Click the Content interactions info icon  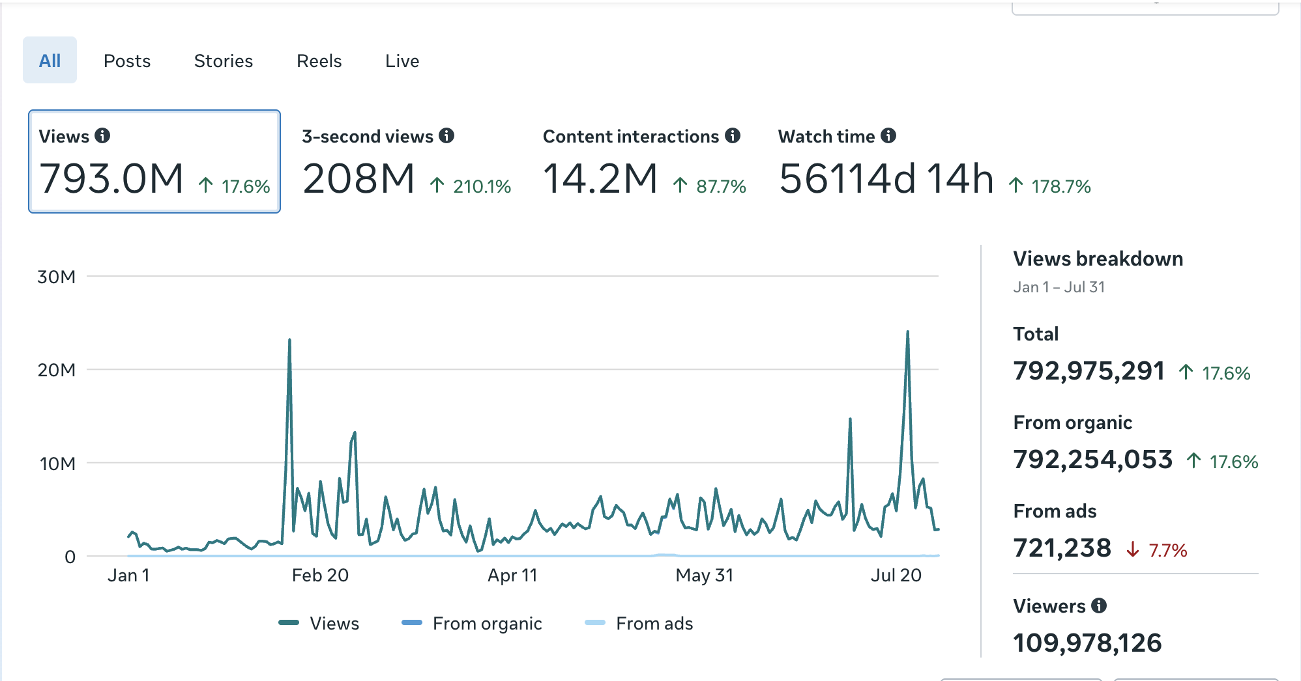click(x=733, y=135)
